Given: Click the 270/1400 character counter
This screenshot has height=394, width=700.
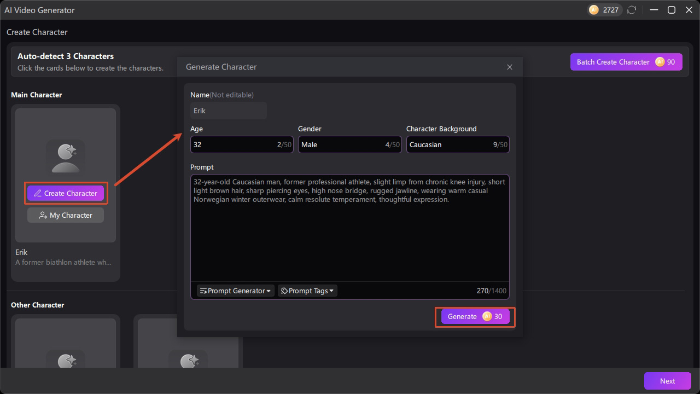Looking at the screenshot, I should (492, 291).
